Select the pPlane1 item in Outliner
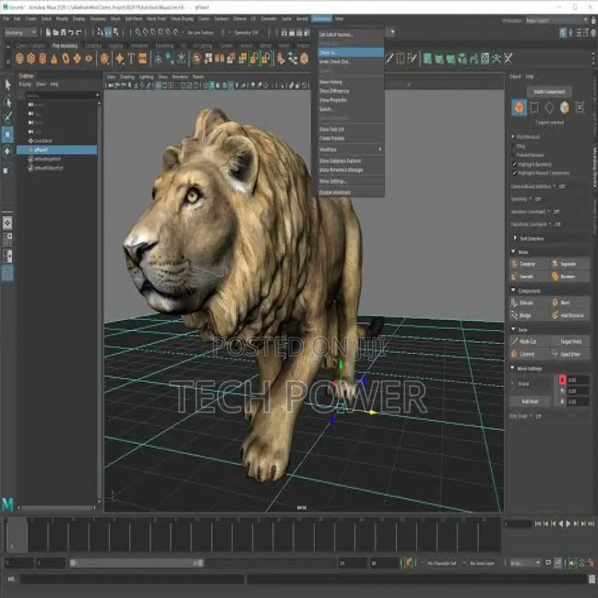 click(56, 150)
